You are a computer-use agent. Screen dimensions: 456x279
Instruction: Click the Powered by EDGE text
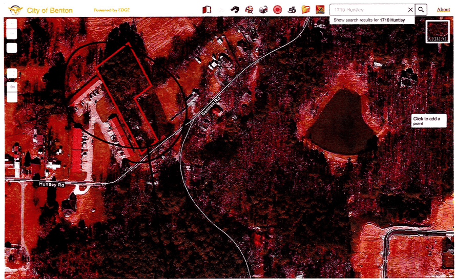point(111,10)
